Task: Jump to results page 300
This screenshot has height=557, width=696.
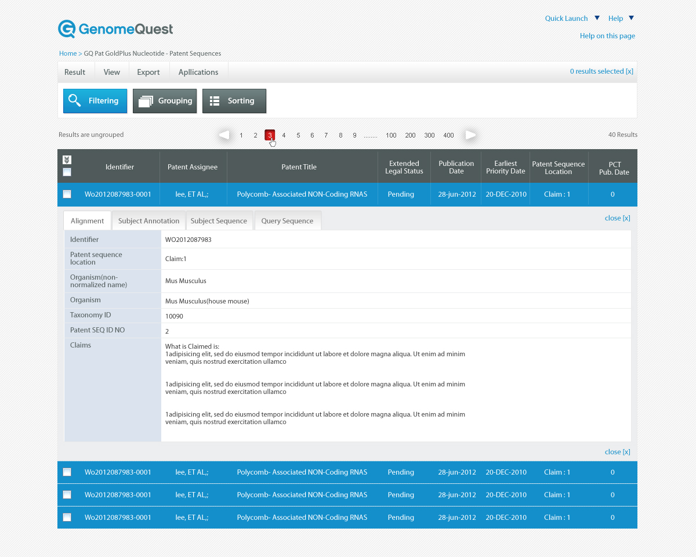Action: (x=429, y=135)
